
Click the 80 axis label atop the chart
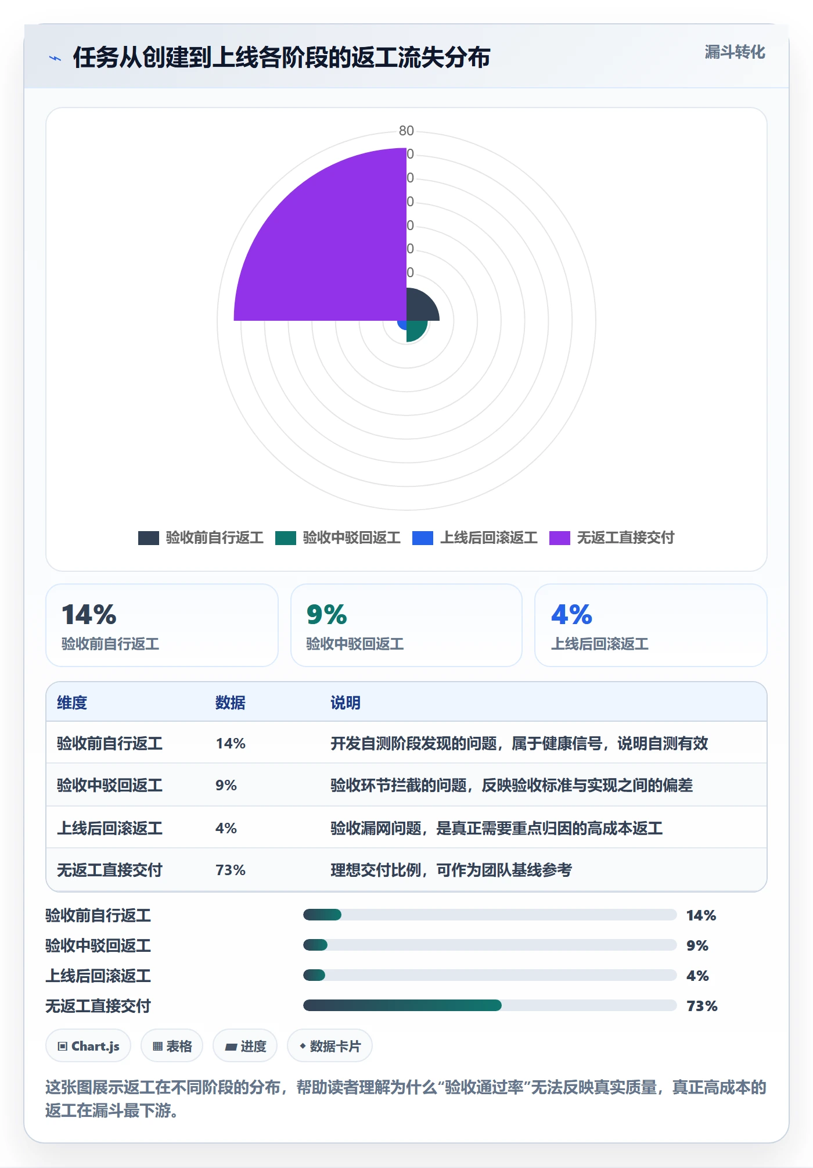[x=406, y=131]
